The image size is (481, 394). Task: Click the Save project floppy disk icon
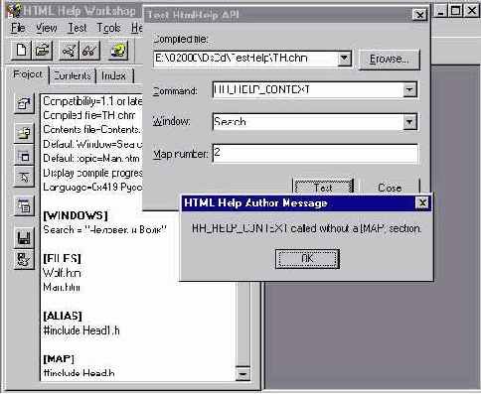coord(24,237)
